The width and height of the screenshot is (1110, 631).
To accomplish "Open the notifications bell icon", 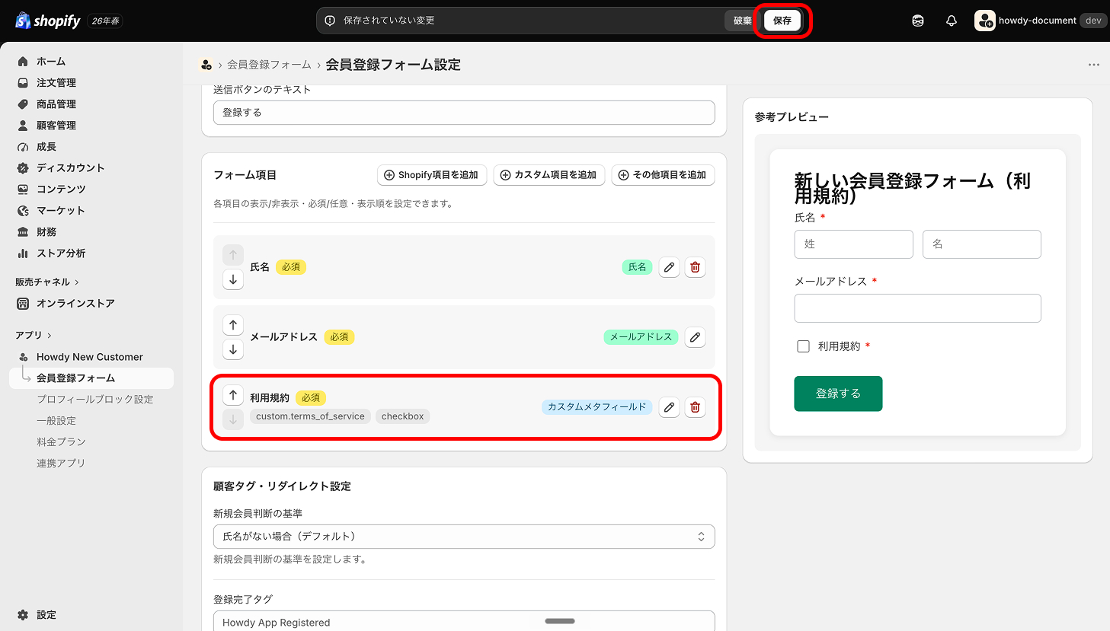I will tap(952, 21).
